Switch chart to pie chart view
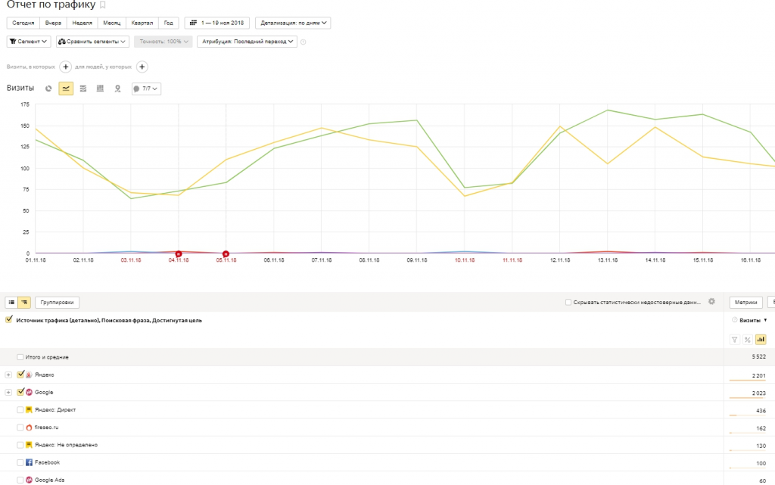The height and width of the screenshot is (485, 775). (48, 89)
